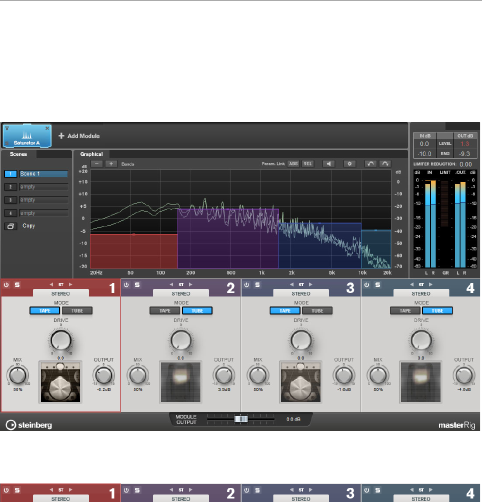Click band 3 next channel arrow
The height and width of the screenshot is (502, 482).
tap(310, 284)
